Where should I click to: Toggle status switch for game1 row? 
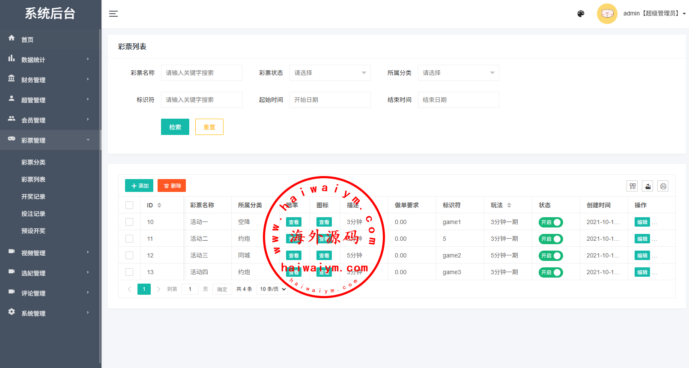[x=551, y=222]
